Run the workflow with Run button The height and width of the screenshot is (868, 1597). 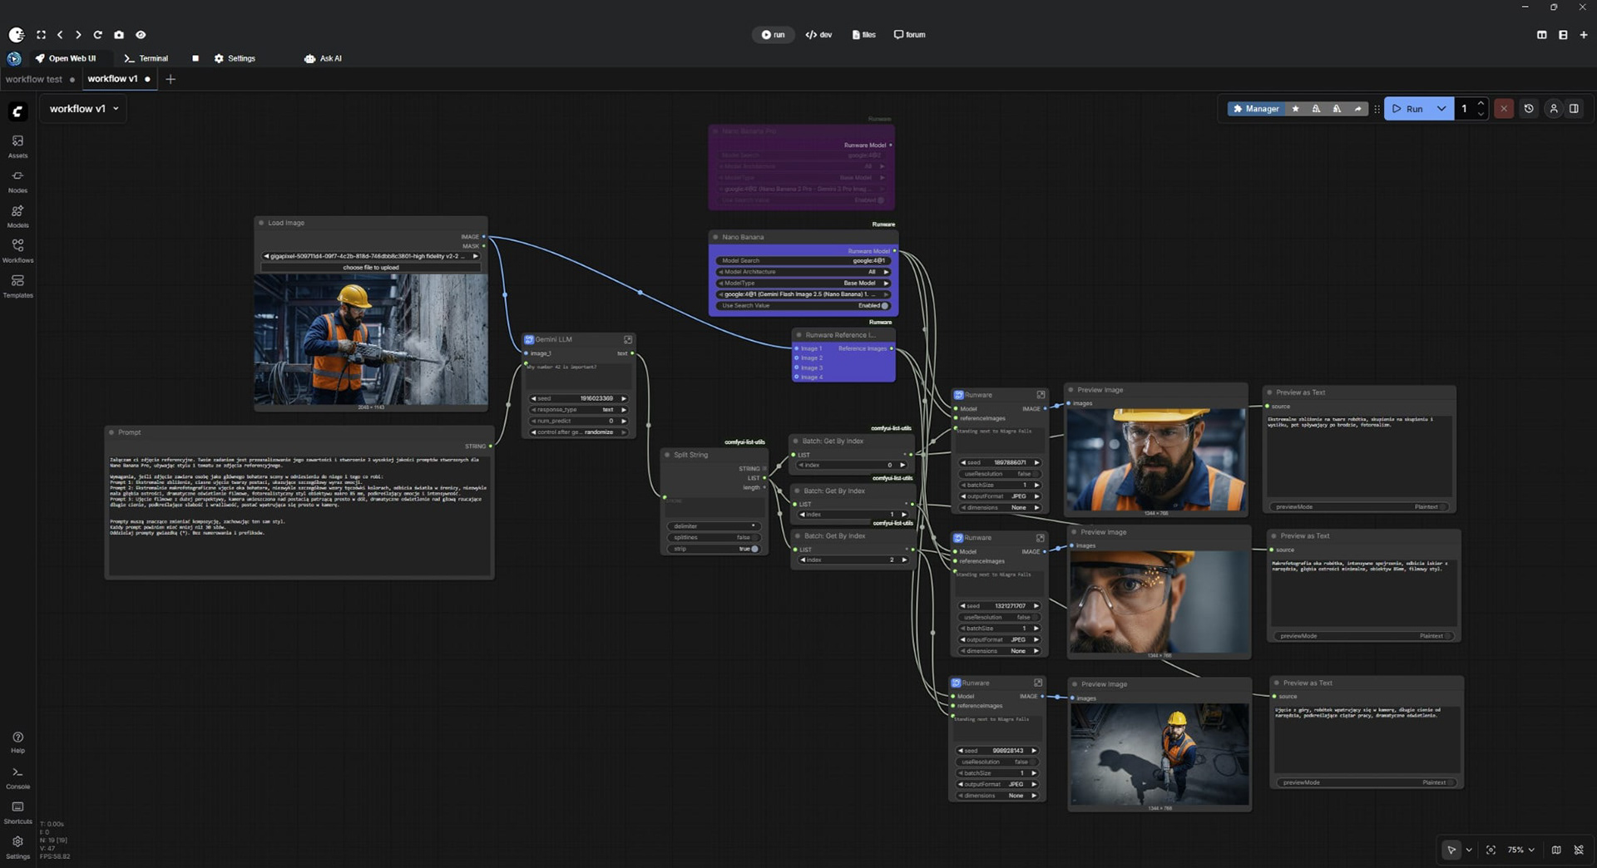coord(1408,109)
